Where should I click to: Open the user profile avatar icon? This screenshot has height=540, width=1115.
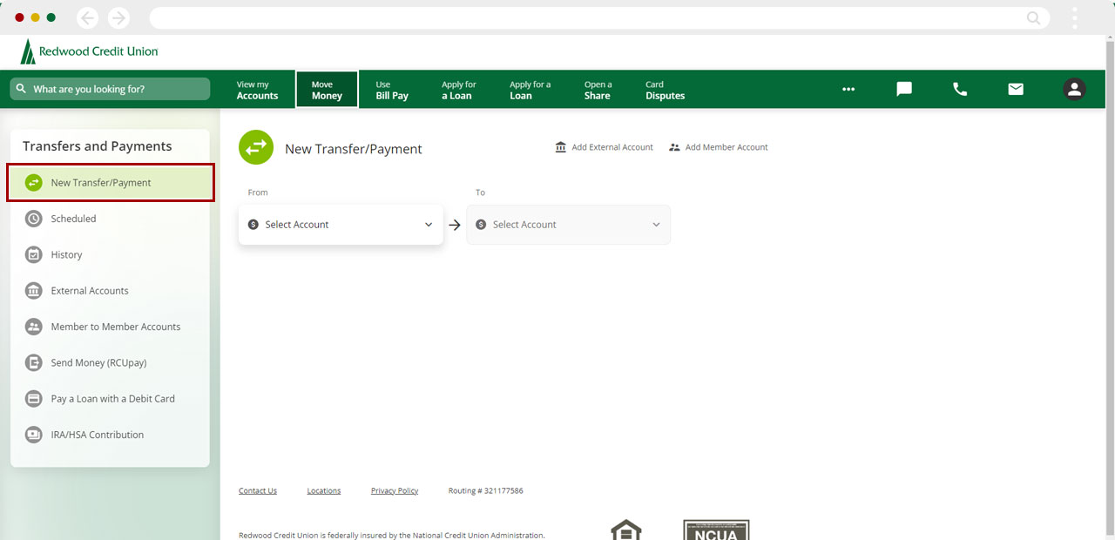pyautogui.click(x=1074, y=89)
